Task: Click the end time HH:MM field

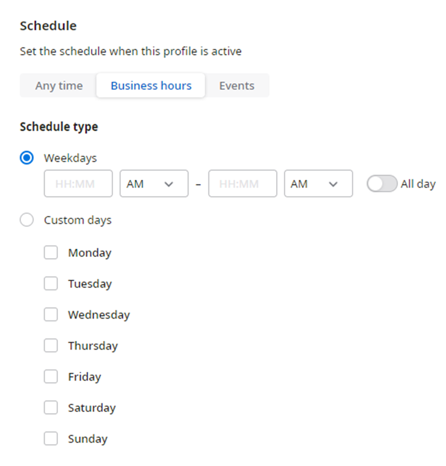Action: click(243, 184)
